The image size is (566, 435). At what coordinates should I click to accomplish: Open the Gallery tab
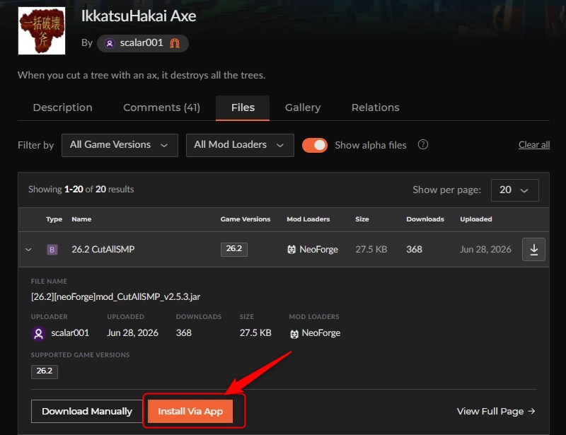(303, 108)
